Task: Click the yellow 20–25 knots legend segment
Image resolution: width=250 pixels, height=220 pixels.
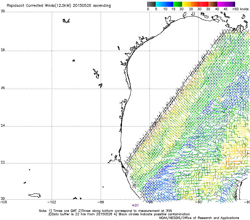Action: click(x=186, y=4)
